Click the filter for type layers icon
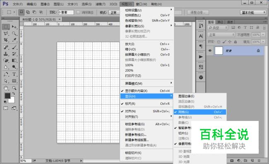This screenshot has width=269, height=164. [245, 28]
